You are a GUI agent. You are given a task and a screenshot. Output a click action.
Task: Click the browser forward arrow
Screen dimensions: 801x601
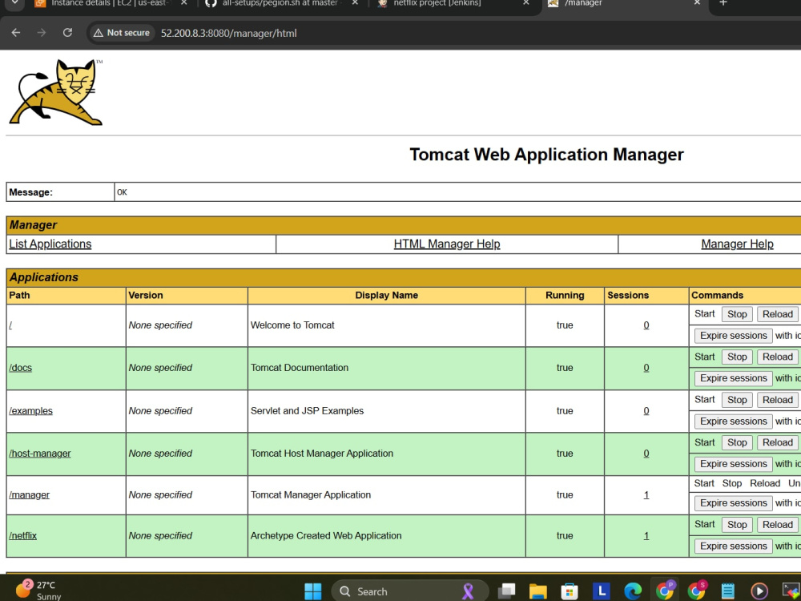(x=42, y=33)
